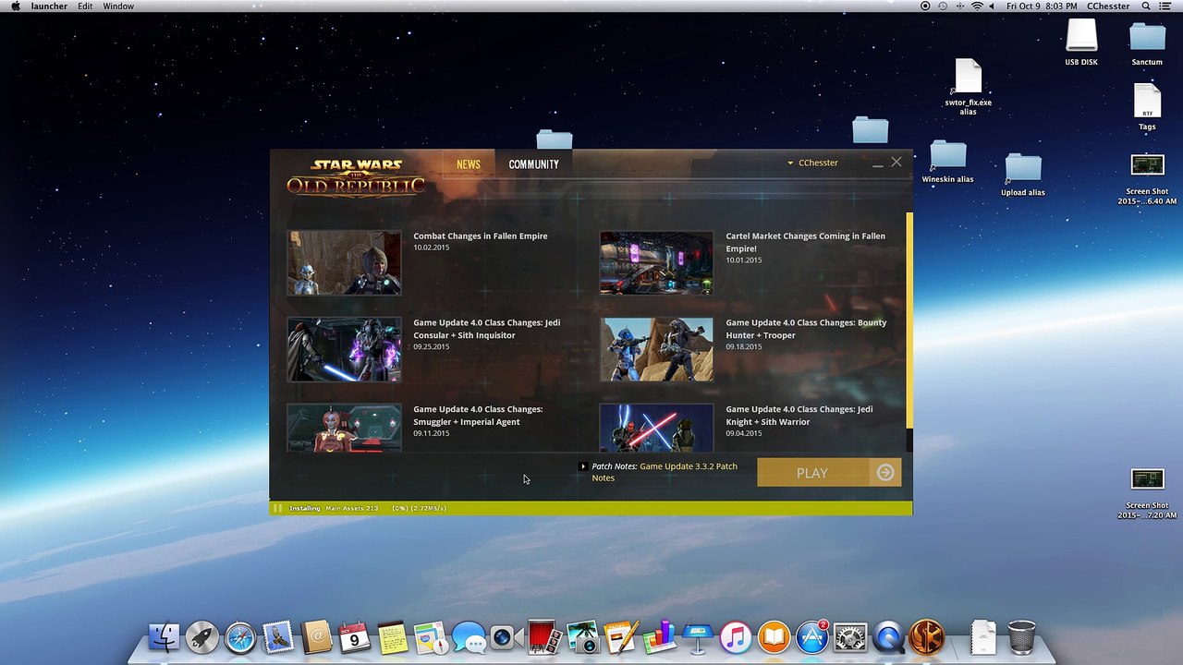Click the Bounty Hunter article thumbnail
Screen dimensions: 1183x665
656,350
